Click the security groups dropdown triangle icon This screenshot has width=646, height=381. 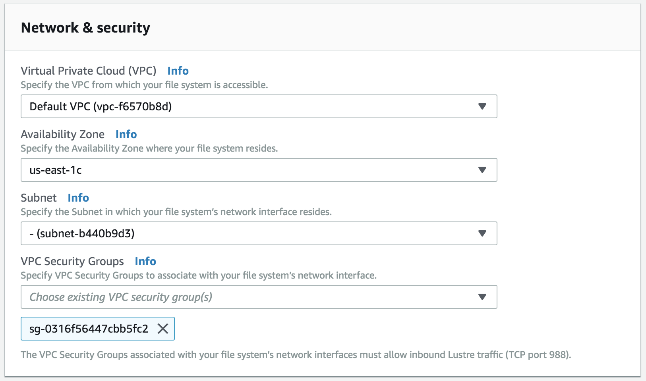(x=482, y=297)
